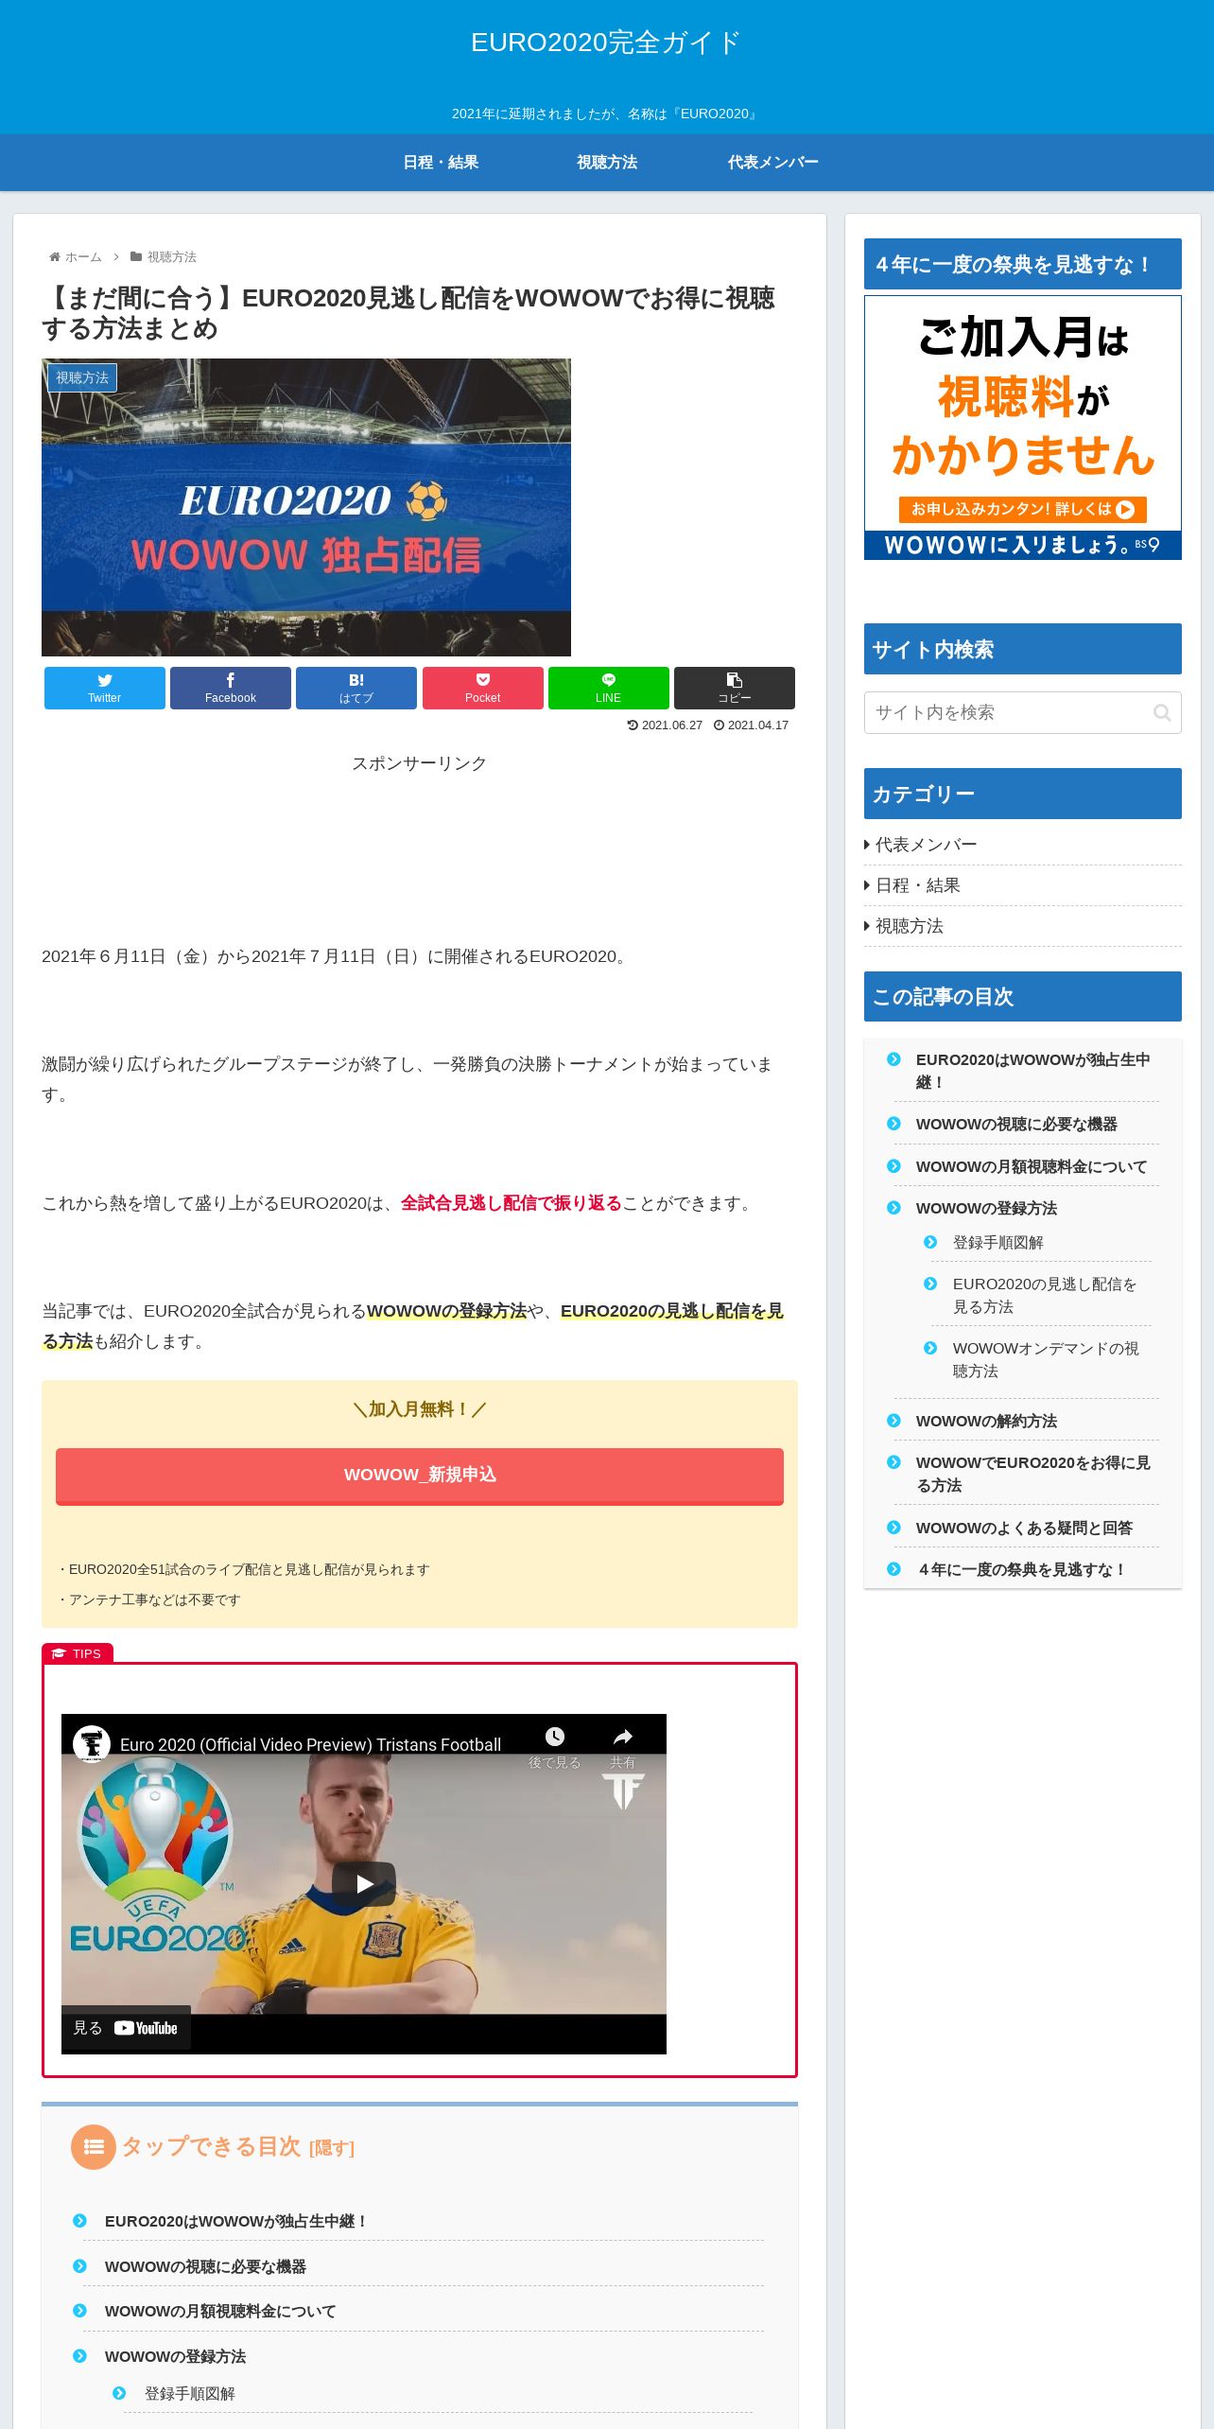1214x2429 pixels.
Task: Main TOC: go to WOWOWの月額視聴料金について
Action: 220,2312
